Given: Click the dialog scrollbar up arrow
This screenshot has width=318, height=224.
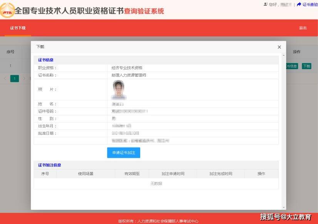Looking at the screenshot, I should click(x=283, y=55).
